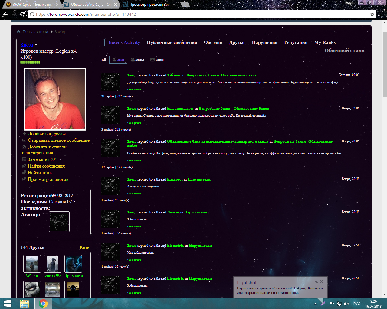
Task: Filter activity by Друзья
Action: [137, 60]
